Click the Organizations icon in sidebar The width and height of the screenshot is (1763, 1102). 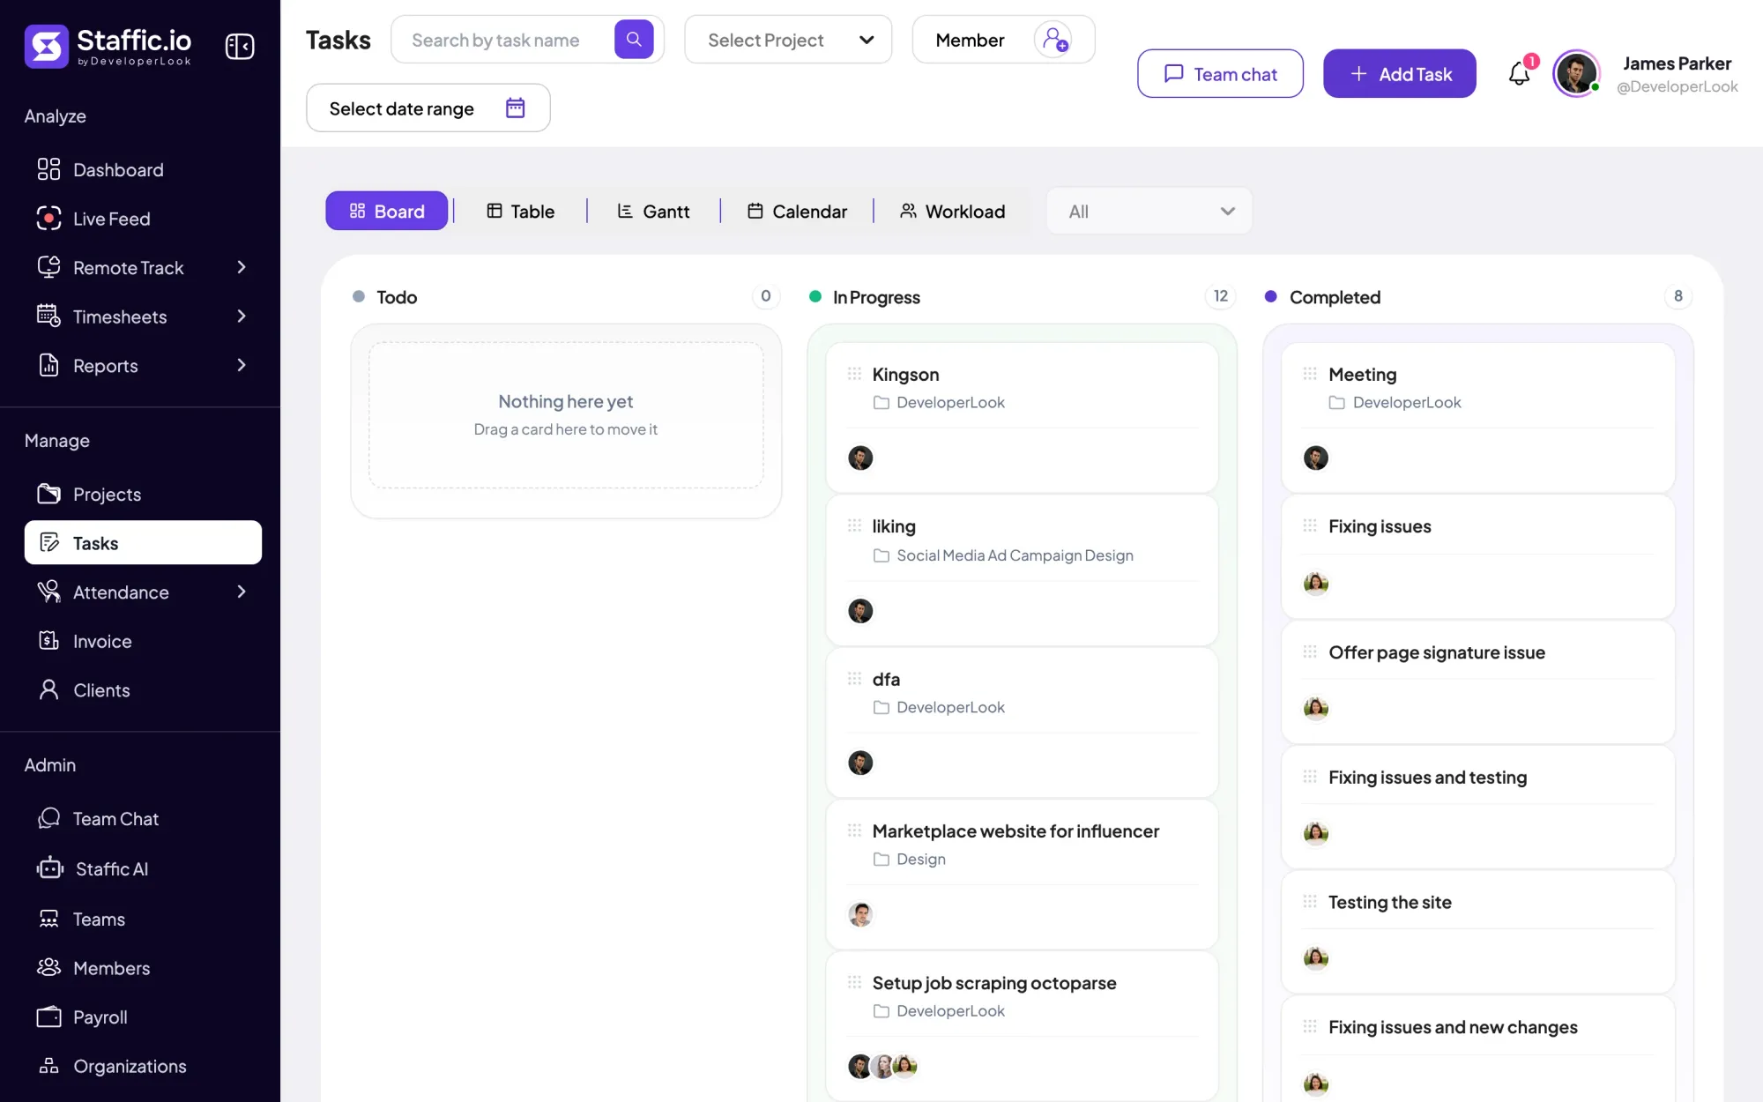49,1066
